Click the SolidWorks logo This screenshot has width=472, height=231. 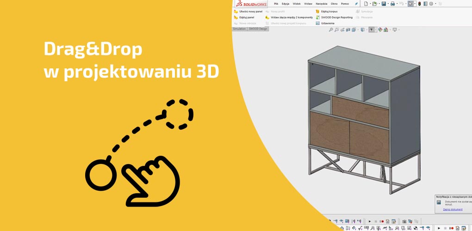251,4
